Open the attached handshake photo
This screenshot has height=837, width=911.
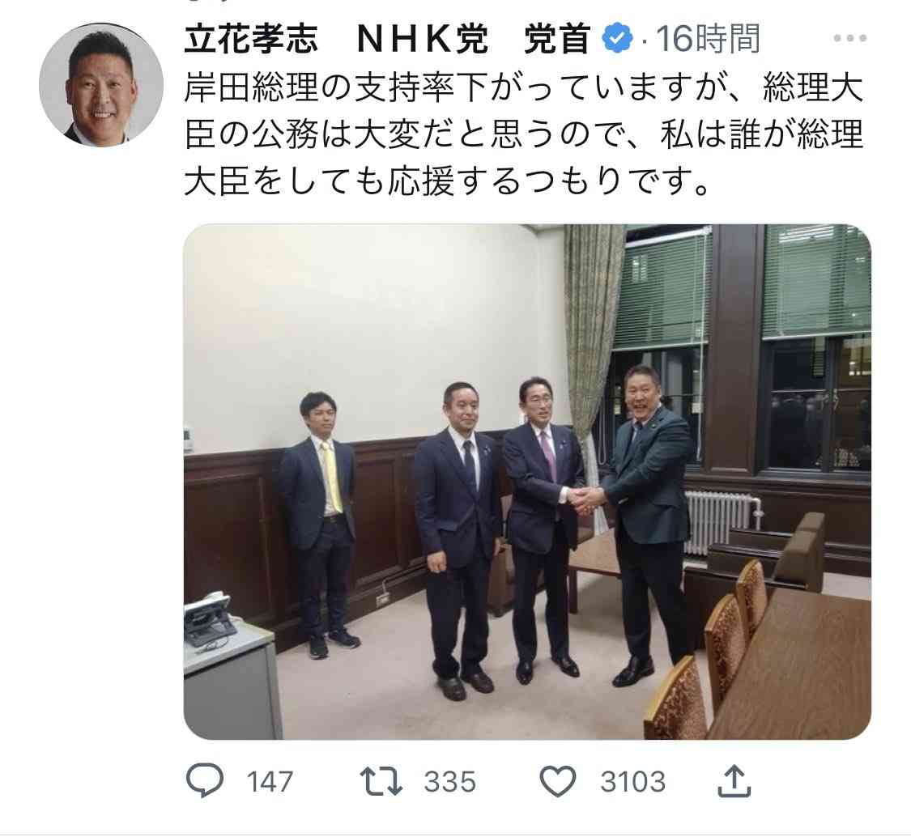pos(527,482)
